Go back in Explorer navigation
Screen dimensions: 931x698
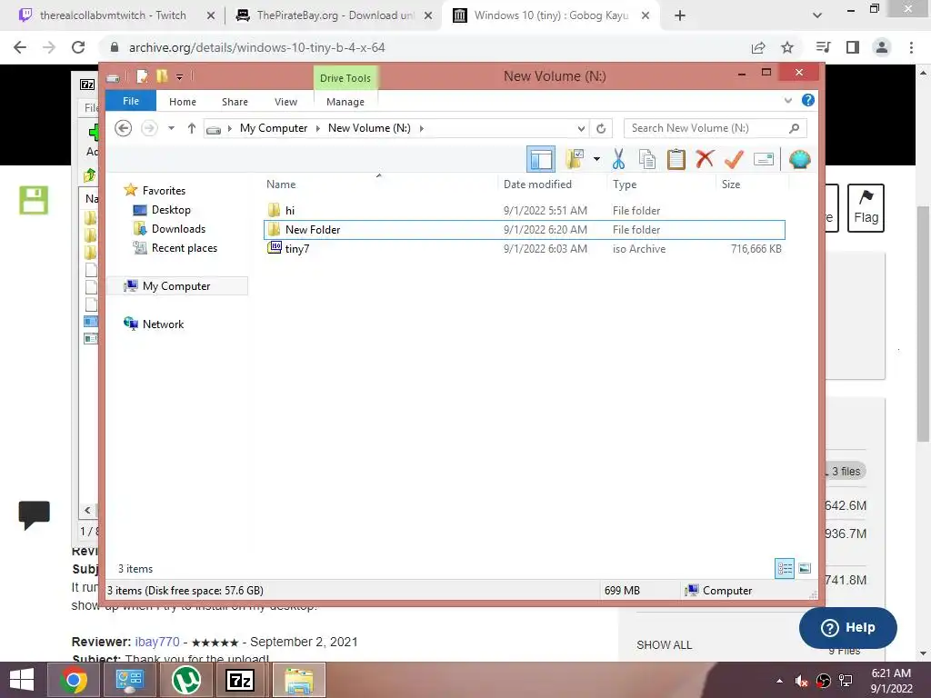123,127
